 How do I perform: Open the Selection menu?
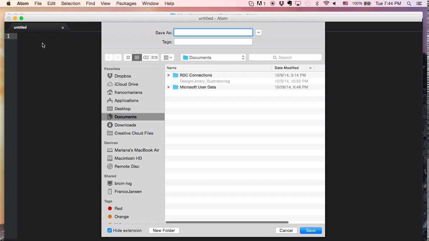[x=71, y=3]
